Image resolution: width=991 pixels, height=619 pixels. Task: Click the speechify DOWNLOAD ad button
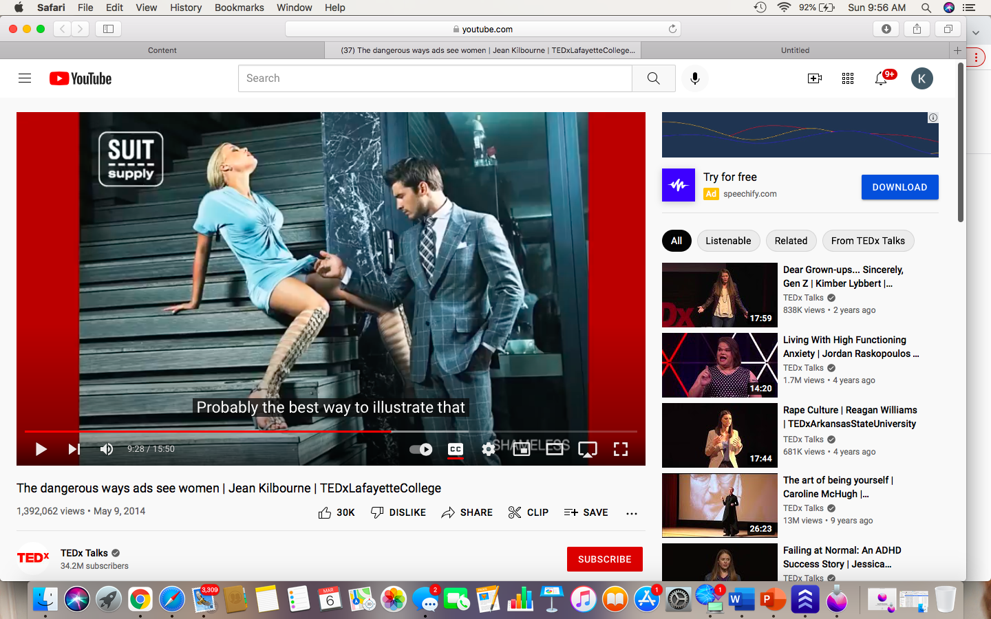(899, 187)
